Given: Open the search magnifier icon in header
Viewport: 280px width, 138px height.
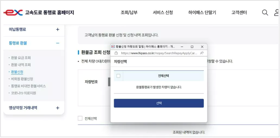Looking at the screenshot, I should (x=265, y=13).
